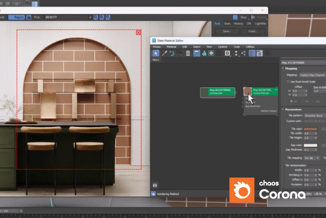Select the CoronaColor map node

(x=217, y=92)
